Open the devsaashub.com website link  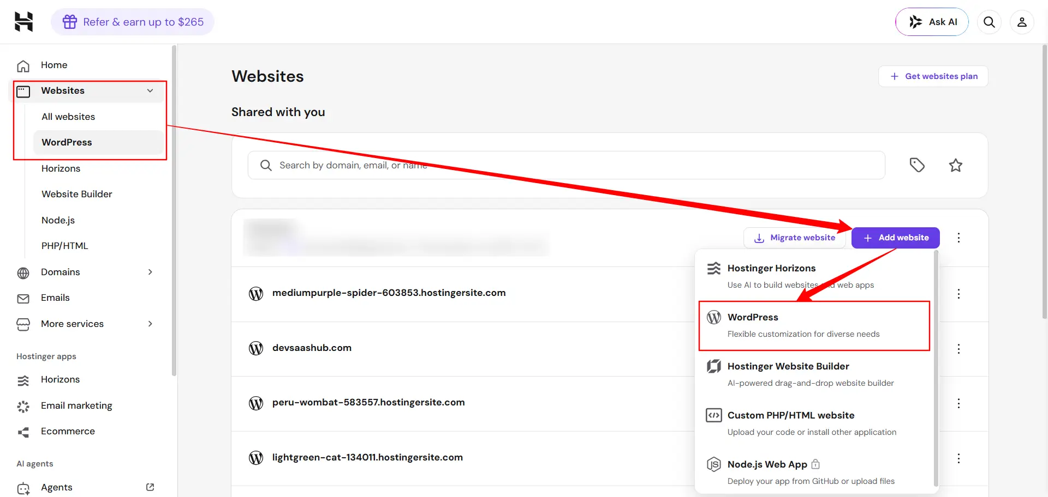click(x=312, y=348)
